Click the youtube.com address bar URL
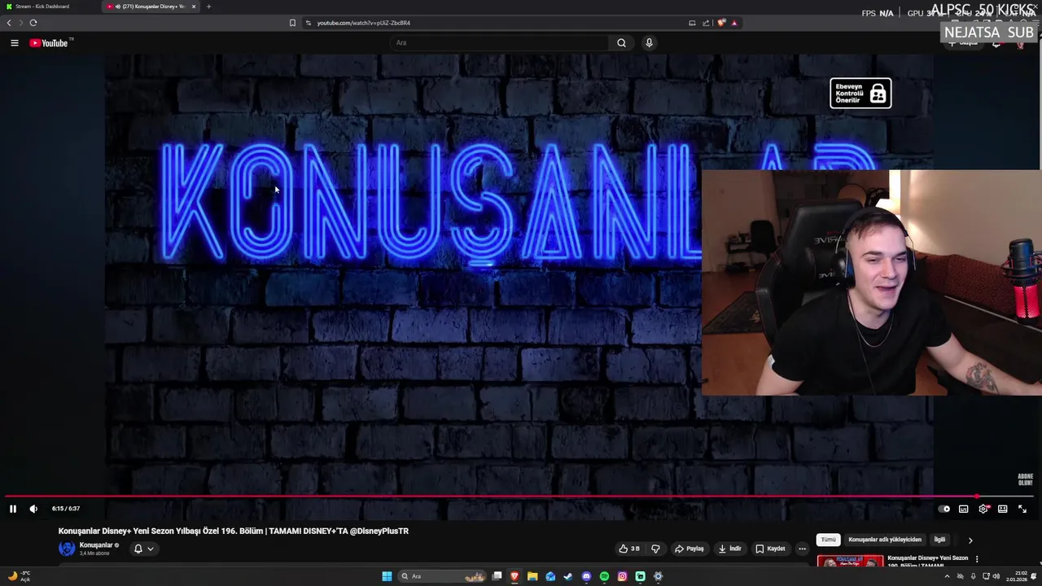 coord(363,23)
